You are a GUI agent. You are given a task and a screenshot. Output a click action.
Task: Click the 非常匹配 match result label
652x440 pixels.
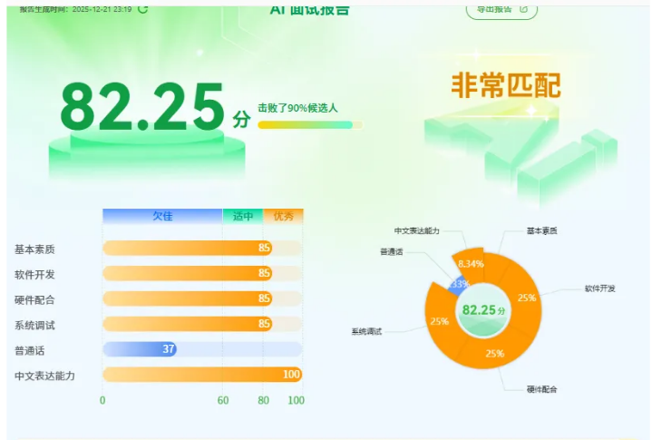505,85
